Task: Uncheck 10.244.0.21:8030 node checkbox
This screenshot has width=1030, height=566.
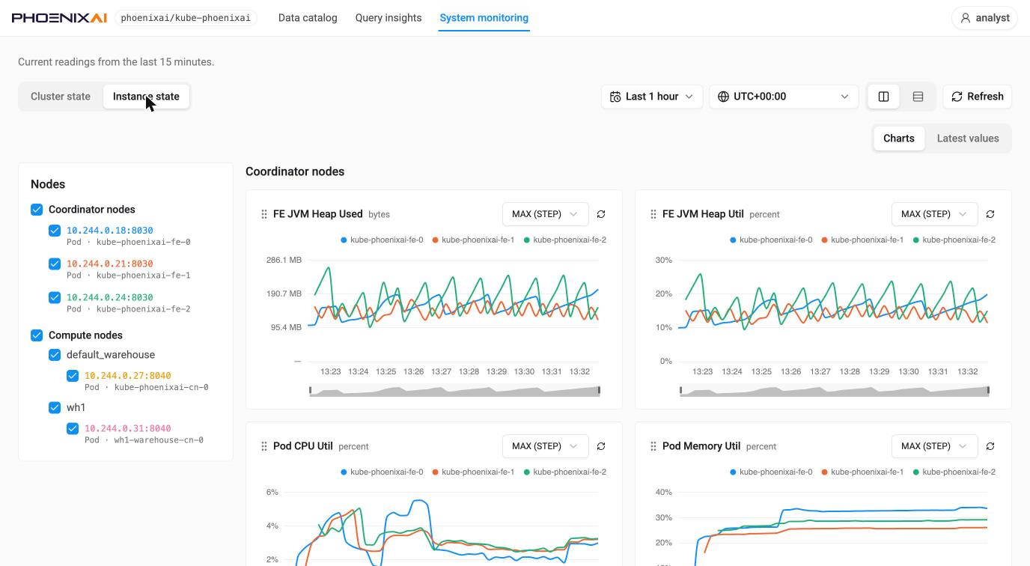Action: [55, 264]
